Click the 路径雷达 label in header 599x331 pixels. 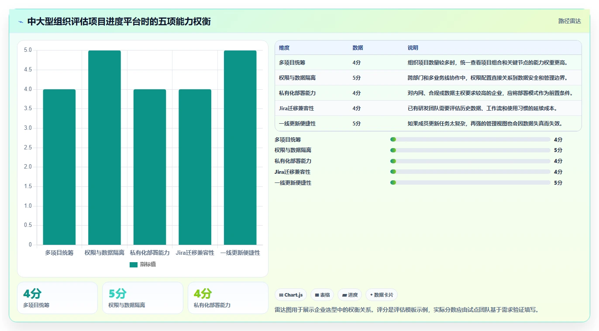[569, 21]
